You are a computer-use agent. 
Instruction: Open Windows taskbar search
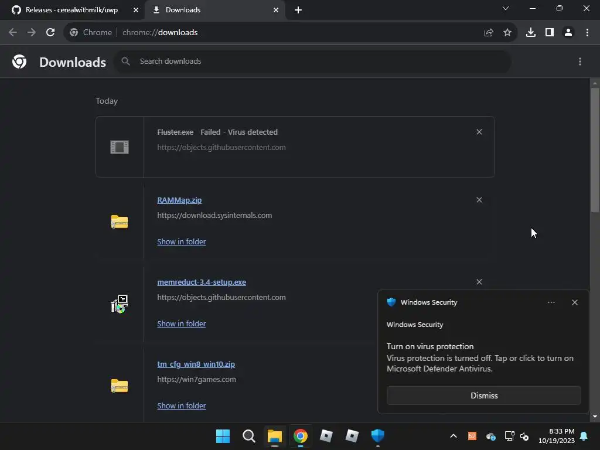(248, 436)
